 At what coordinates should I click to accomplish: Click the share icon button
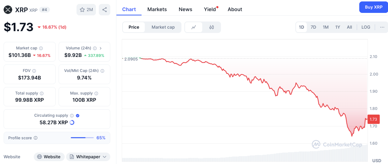click(105, 10)
